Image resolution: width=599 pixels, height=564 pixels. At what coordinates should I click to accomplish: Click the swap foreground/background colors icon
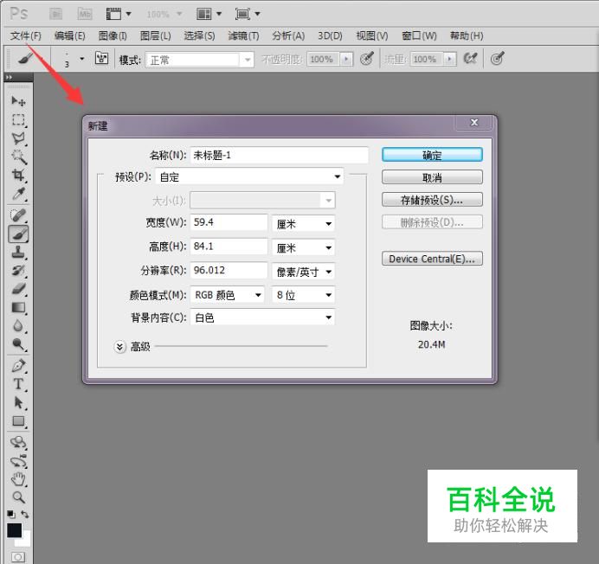pos(25,515)
